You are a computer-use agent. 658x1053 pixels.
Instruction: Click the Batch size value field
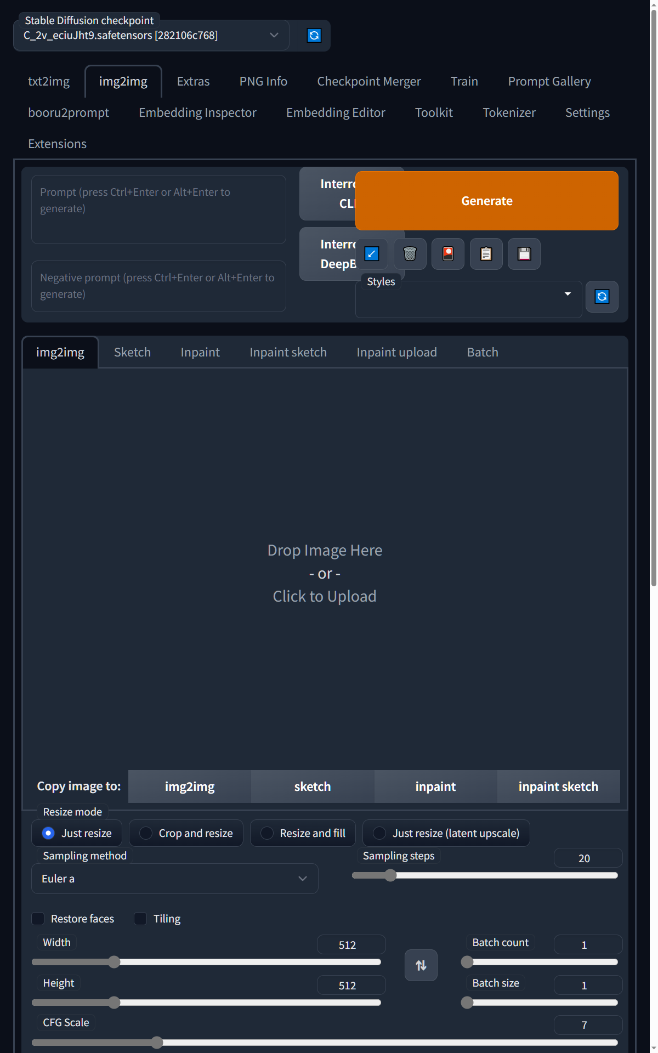pyautogui.click(x=588, y=986)
